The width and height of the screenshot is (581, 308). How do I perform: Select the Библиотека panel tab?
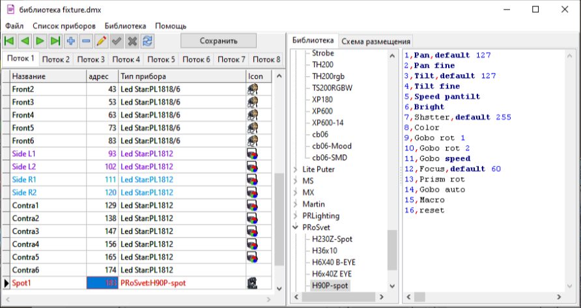[313, 41]
